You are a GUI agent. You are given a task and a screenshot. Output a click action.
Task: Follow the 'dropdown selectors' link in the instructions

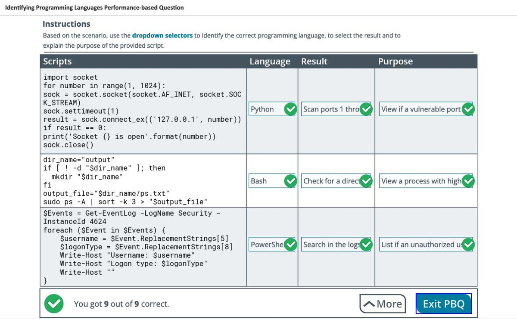pyautogui.click(x=162, y=35)
